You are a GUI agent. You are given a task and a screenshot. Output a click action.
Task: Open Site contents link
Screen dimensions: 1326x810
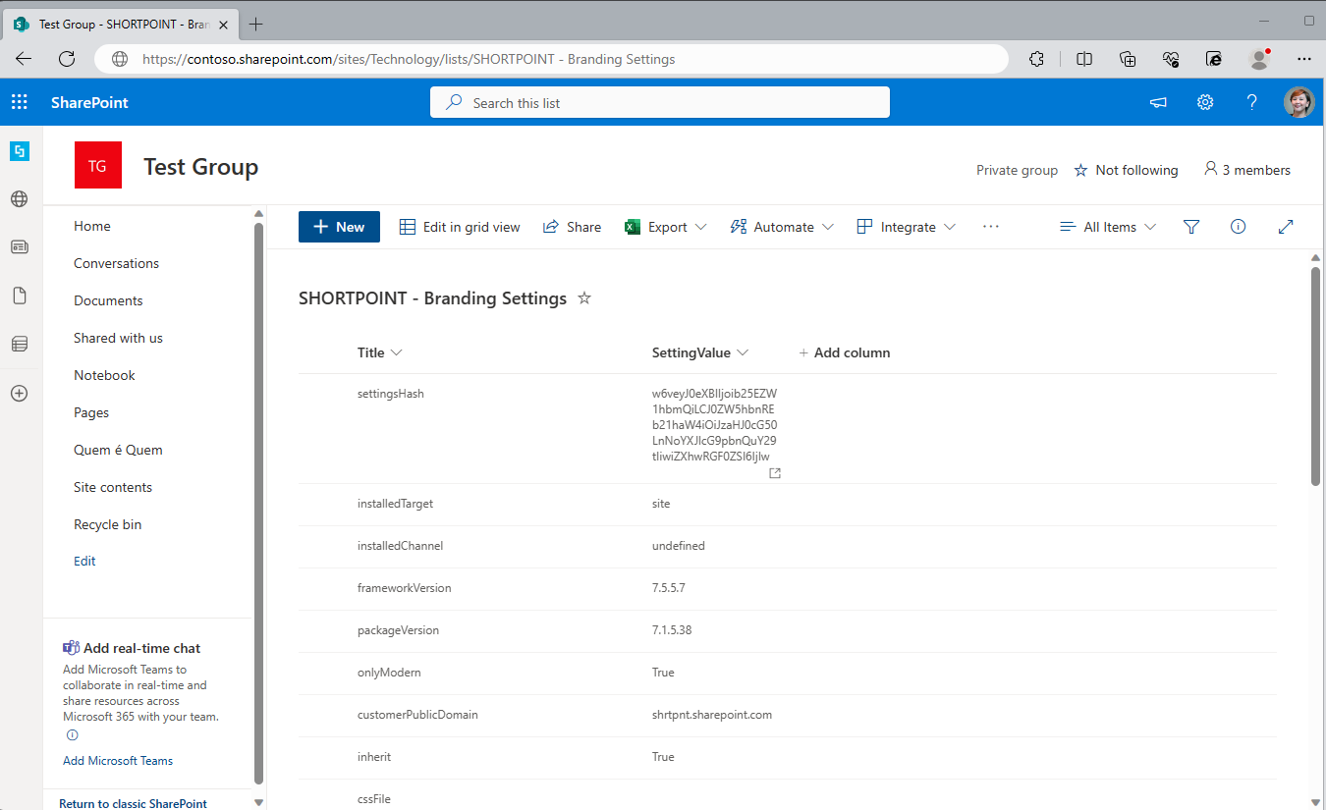(x=113, y=487)
